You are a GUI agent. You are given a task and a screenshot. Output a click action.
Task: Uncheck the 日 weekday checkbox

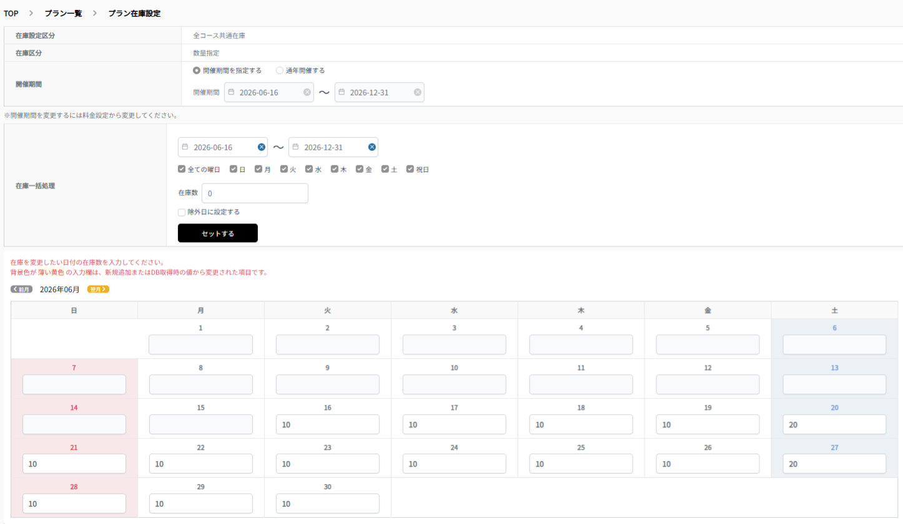click(x=234, y=169)
